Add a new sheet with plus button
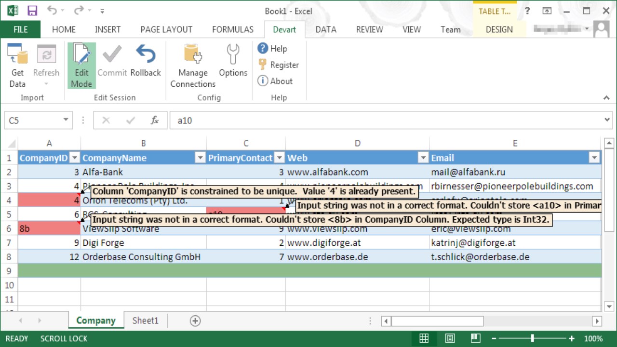Viewport: 617px width, 347px height. (x=195, y=320)
